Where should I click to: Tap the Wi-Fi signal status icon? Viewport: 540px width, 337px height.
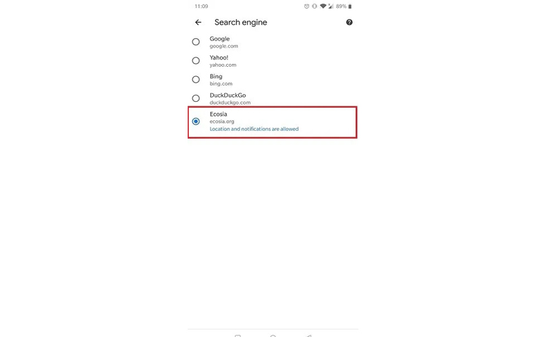pos(323,6)
